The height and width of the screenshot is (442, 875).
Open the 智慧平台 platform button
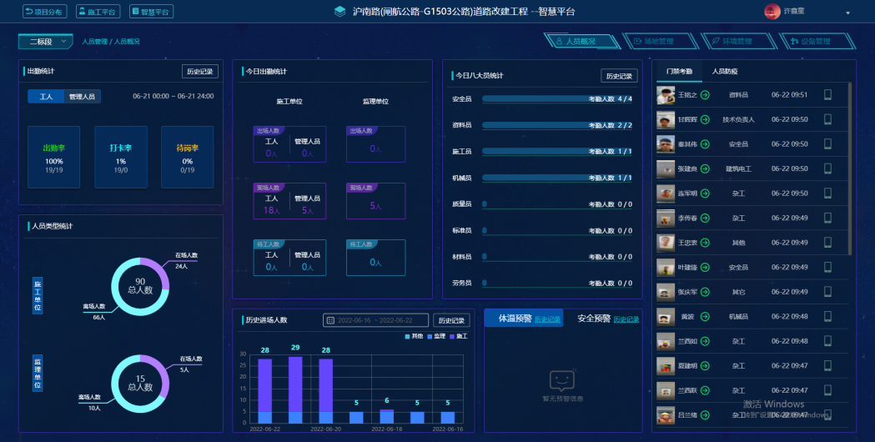coord(151,11)
